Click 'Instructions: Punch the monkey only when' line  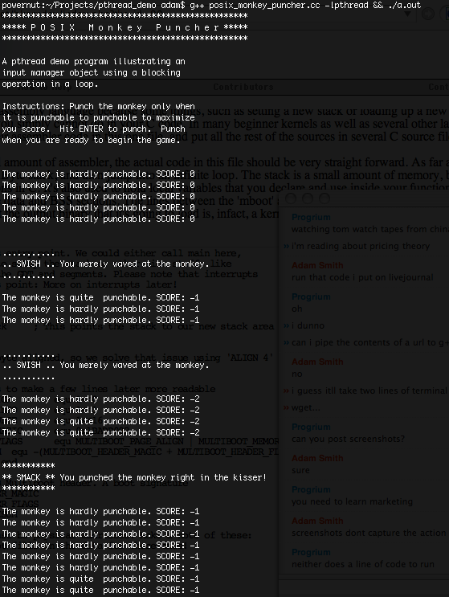pos(98,106)
